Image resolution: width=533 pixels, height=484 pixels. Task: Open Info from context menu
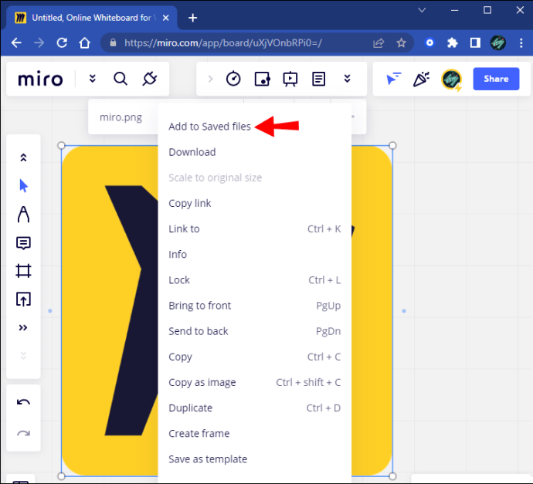[178, 255]
